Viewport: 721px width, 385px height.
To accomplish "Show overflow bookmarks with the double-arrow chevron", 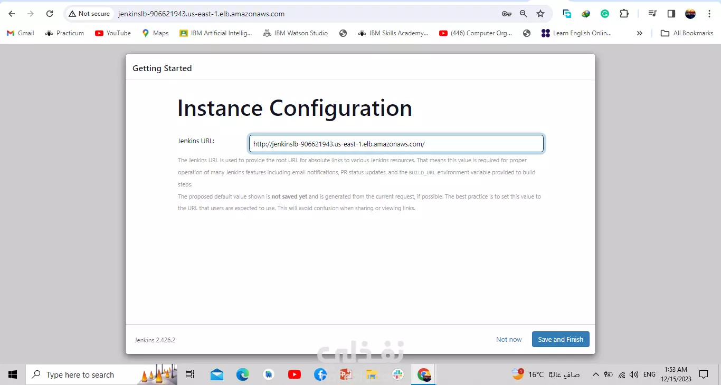I will pyautogui.click(x=639, y=33).
